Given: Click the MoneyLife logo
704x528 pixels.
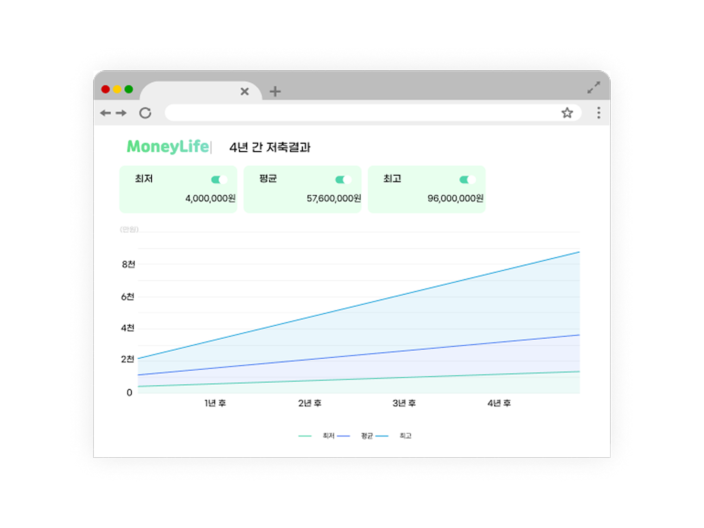Looking at the screenshot, I should (168, 147).
